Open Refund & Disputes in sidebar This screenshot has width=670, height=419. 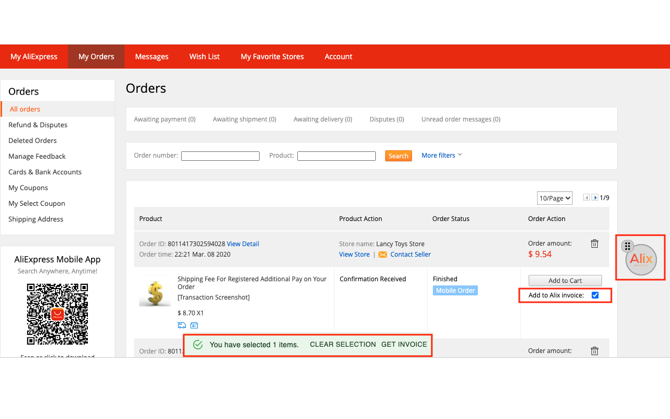coord(38,125)
